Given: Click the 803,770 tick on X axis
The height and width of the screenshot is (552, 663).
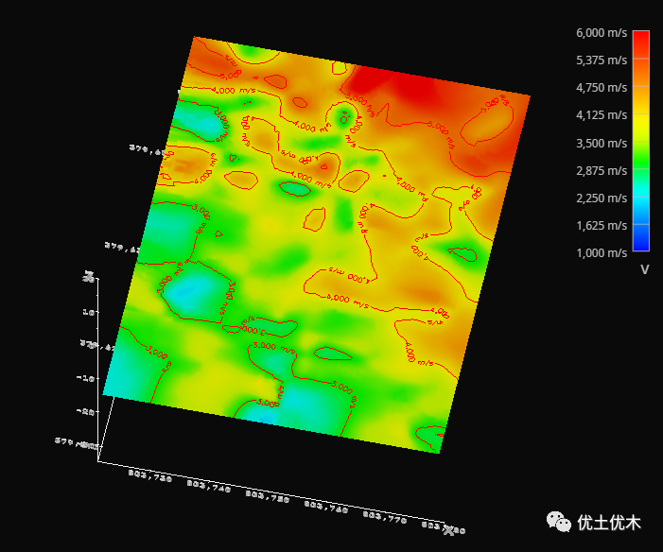Looking at the screenshot, I should [x=385, y=517].
